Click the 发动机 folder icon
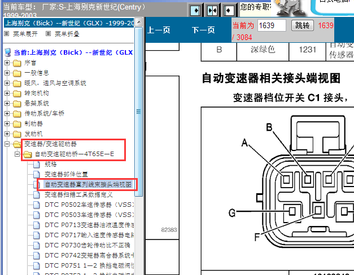354x275 pixels. click(17, 134)
